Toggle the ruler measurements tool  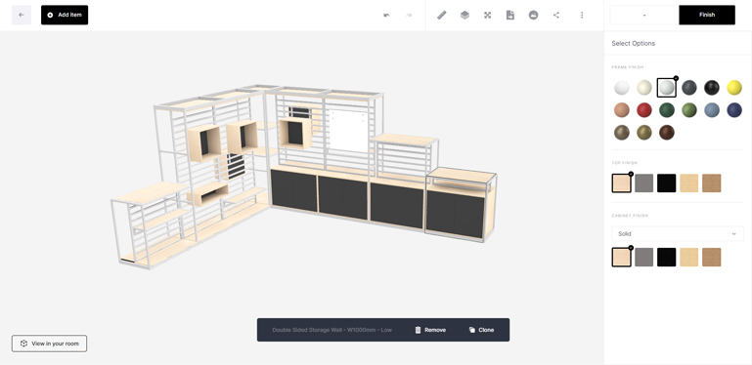tap(442, 15)
